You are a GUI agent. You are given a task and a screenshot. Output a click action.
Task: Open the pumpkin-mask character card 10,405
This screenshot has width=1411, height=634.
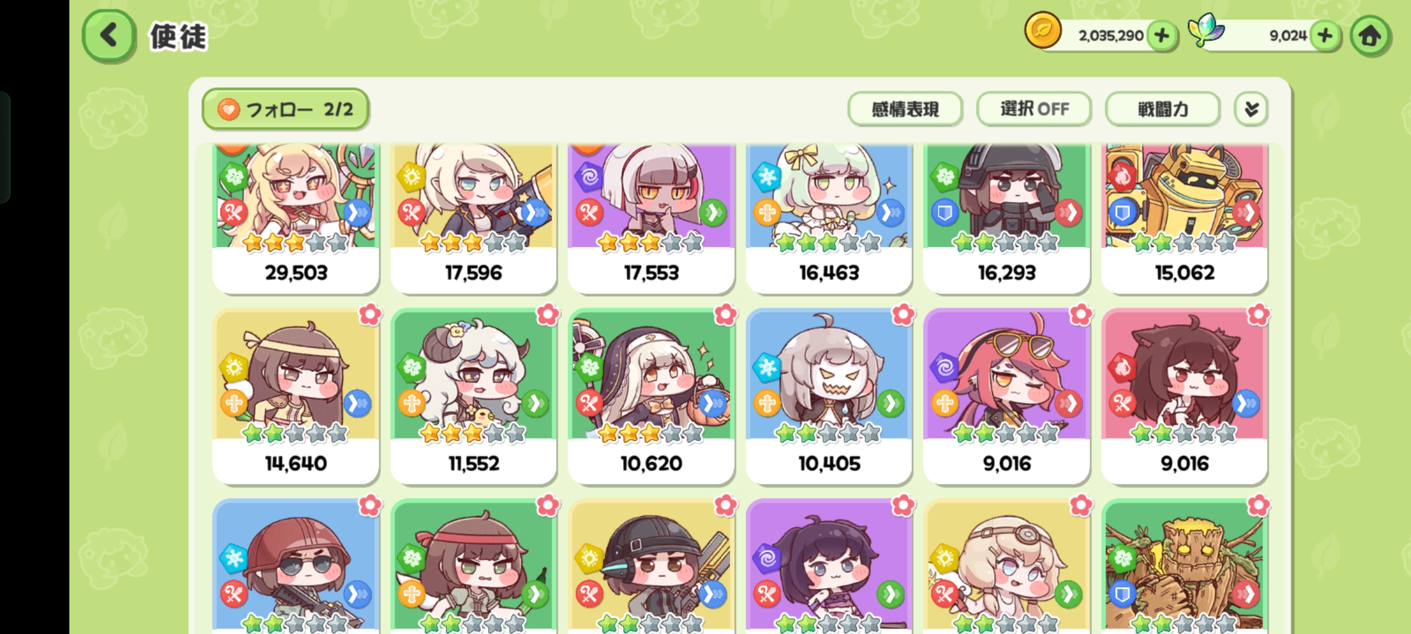[829, 397]
